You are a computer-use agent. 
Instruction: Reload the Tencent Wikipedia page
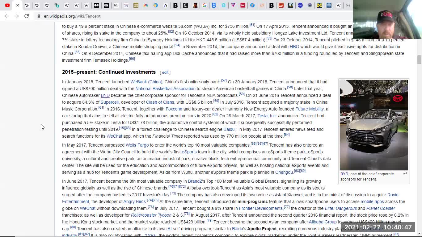pyautogui.click(x=27, y=16)
